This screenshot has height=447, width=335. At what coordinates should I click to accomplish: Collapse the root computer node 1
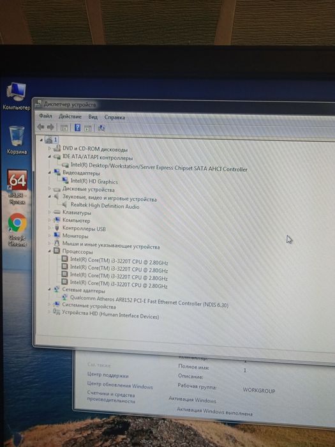[41, 140]
